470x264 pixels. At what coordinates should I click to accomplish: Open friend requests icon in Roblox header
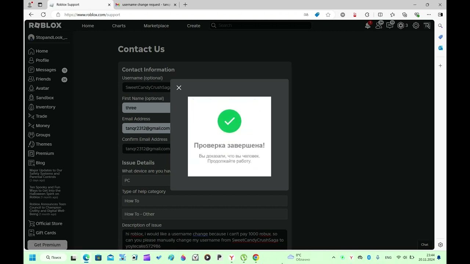pos(379,25)
